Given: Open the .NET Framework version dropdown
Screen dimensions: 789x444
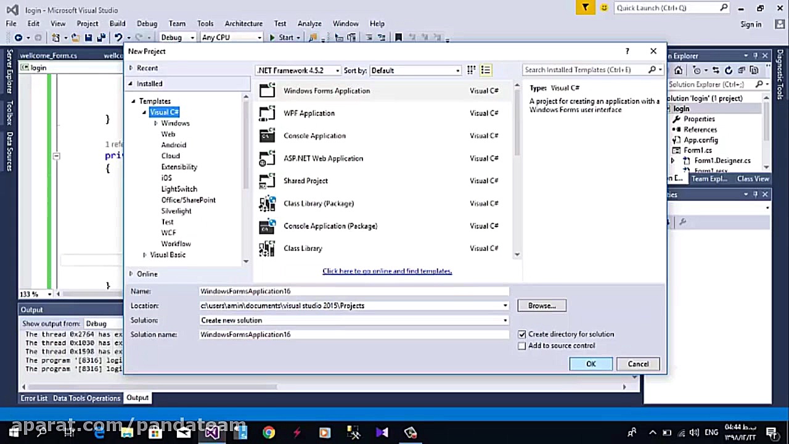Looking at the screenshot, I should [298, 70].
